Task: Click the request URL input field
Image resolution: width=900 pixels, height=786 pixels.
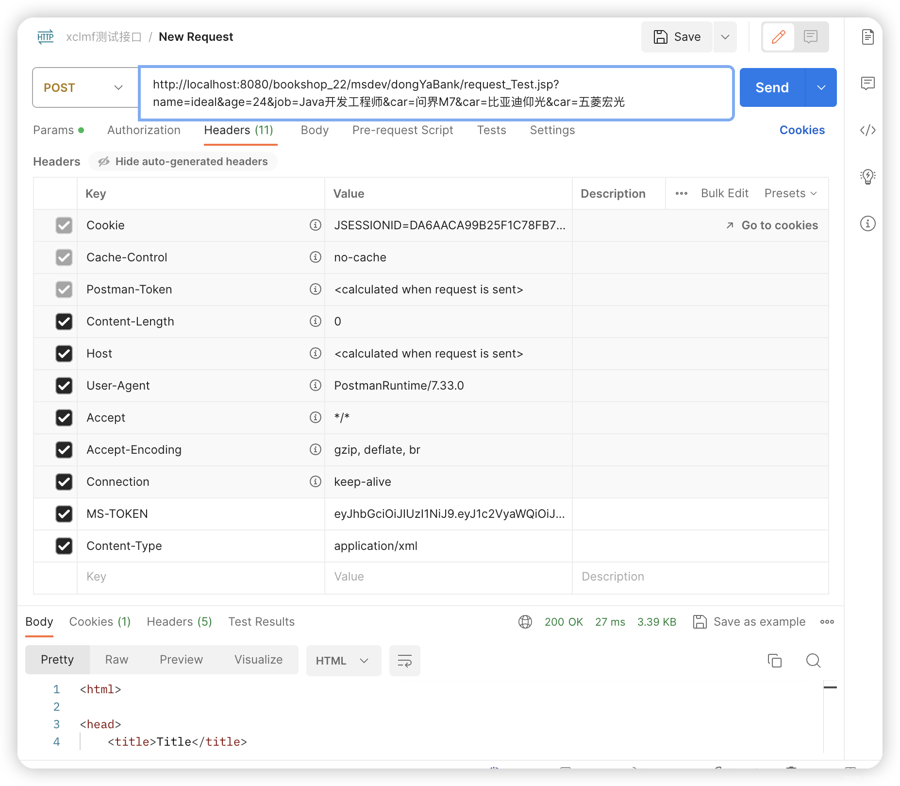Action: pos(436,93)
